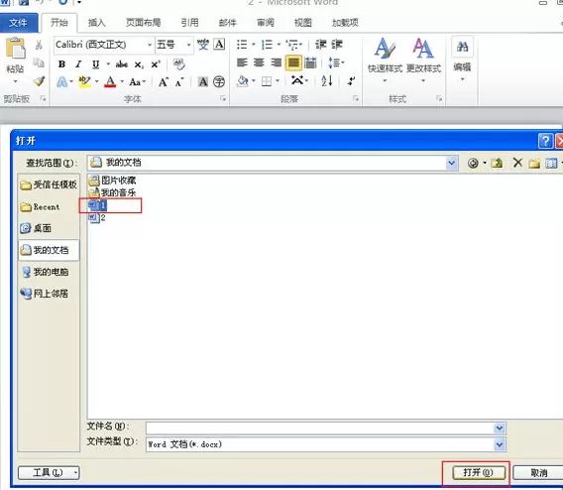
Task: Click the Format Painter brush icon
Action: (x=39, y=80)
